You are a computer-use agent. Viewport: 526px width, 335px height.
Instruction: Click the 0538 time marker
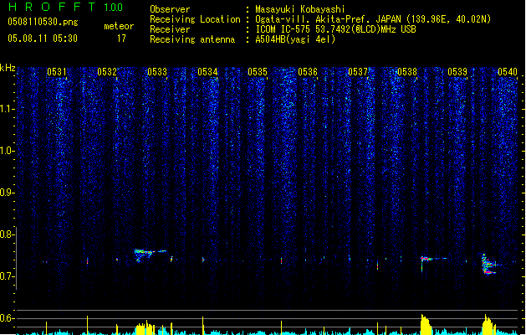(407, 72)
